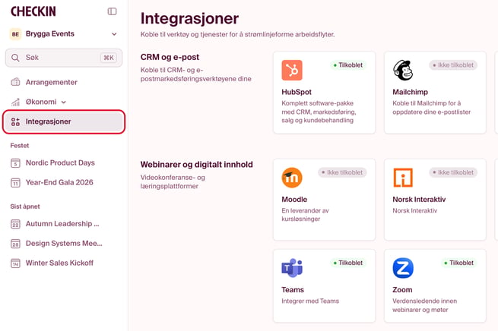This screenshot has height=331, width=498.
Task: Click the Integrasjoner page title
Action: pos(189,18)
